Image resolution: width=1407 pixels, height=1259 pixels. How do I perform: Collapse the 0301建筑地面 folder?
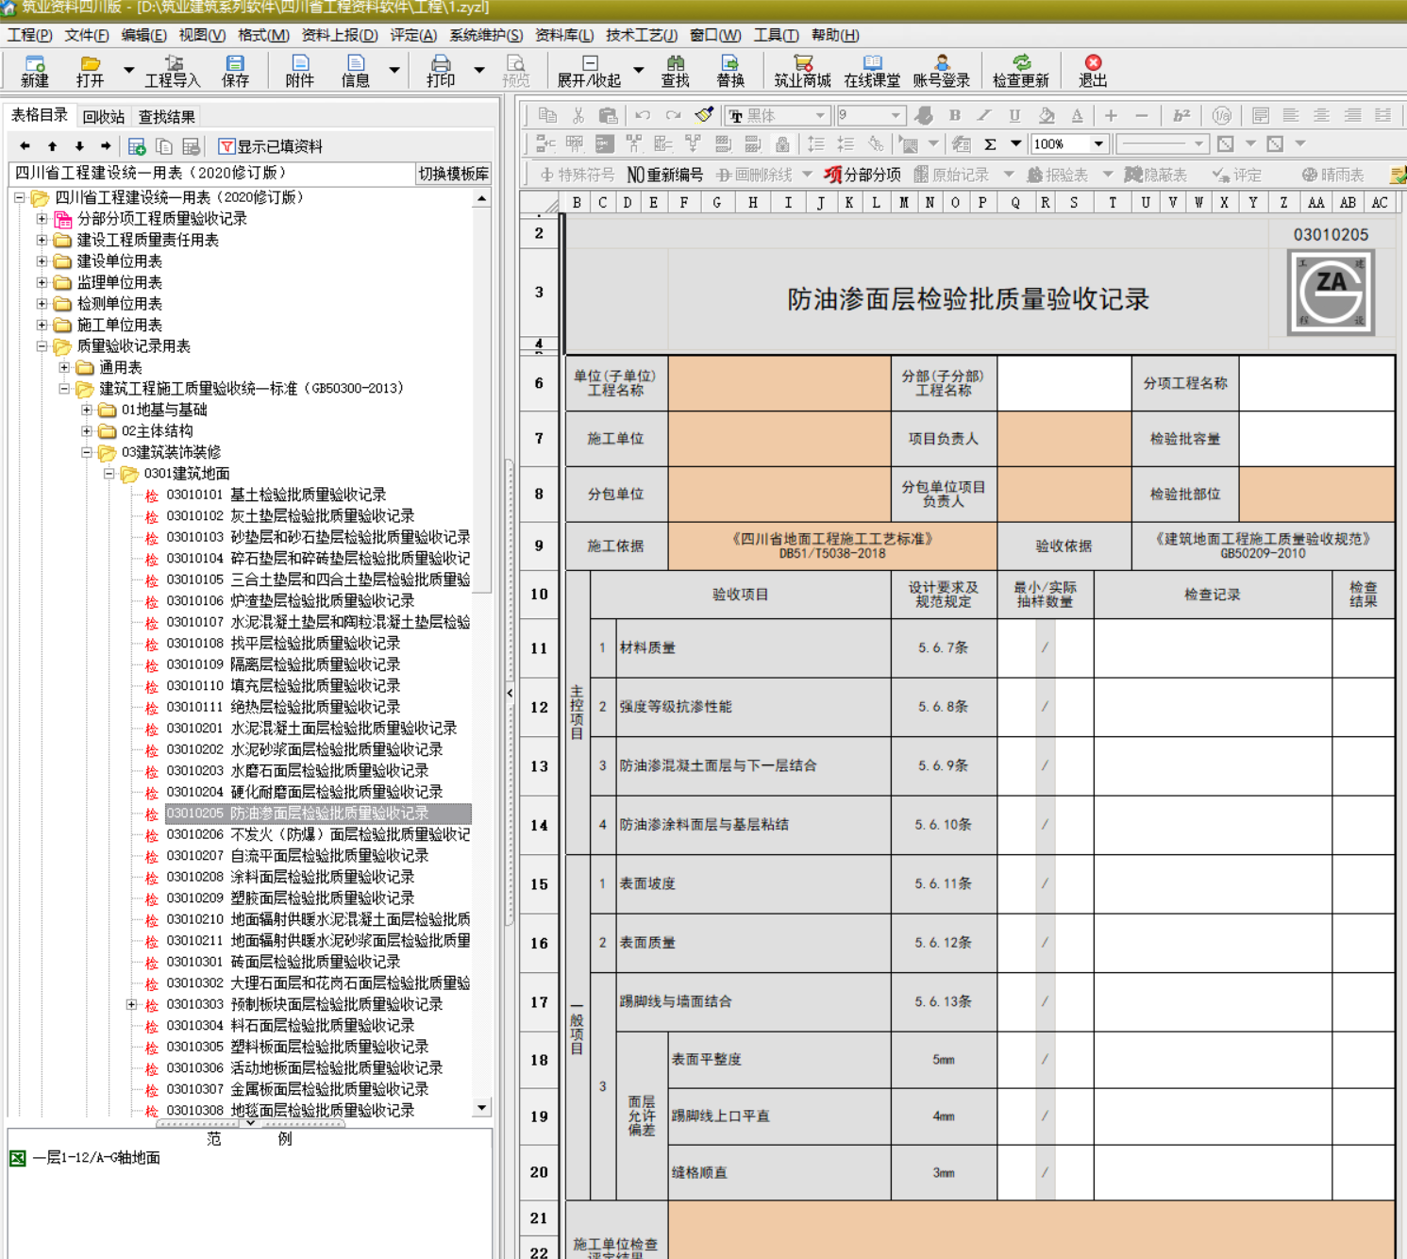pos(109,474)
